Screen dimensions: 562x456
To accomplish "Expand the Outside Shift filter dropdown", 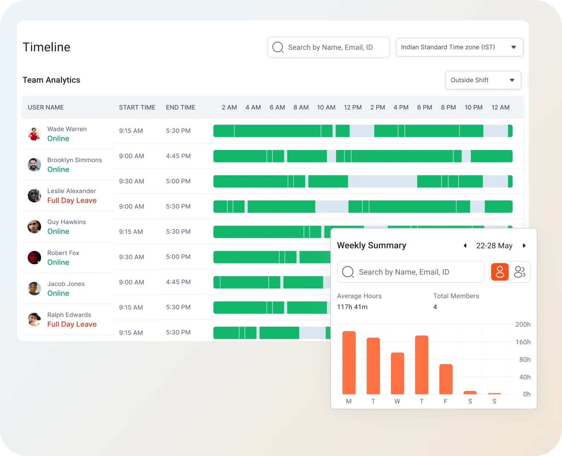I will tap(483, 80).
